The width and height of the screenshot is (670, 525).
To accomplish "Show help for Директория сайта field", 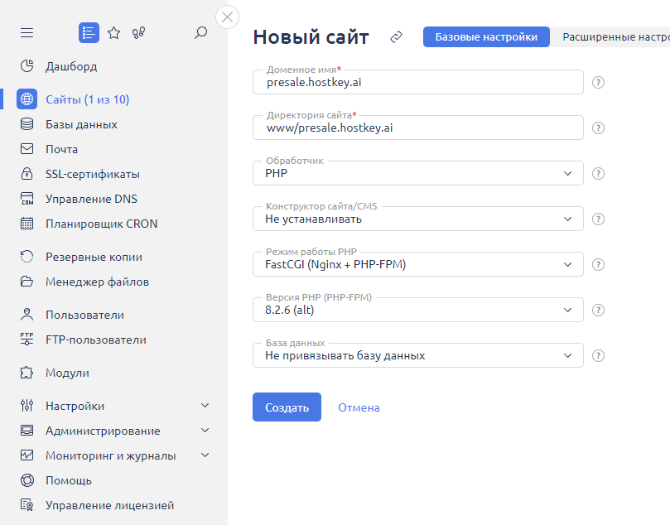I will point(598,128).
